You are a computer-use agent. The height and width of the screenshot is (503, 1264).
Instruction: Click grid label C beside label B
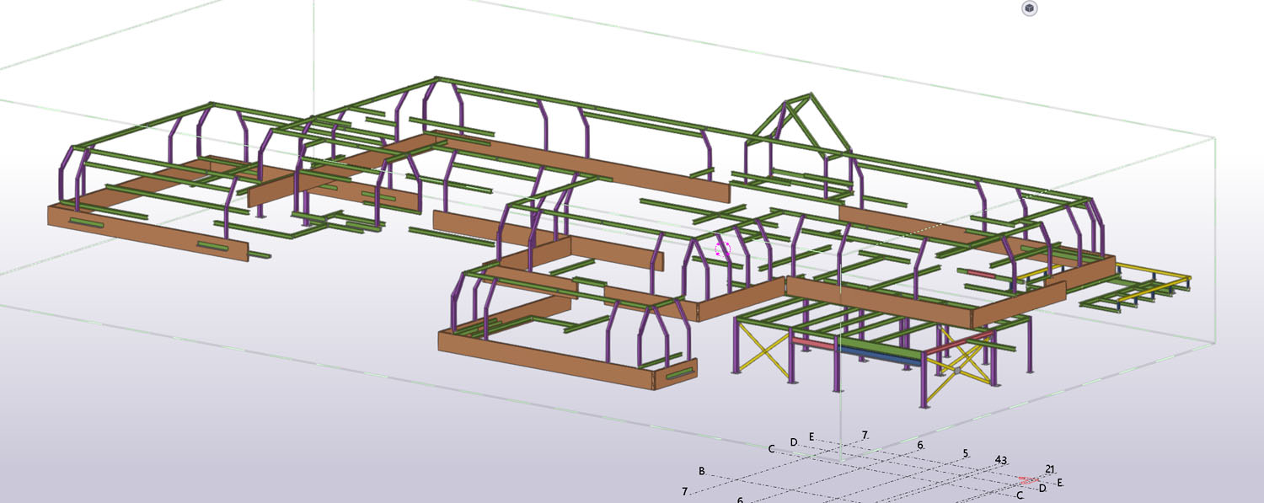pyautogui.click(x=771, y=449)
